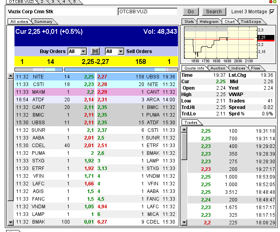Viewport: 280px width, 232px height.
Task: Click the Search button
Action: (x=214, y=12)
